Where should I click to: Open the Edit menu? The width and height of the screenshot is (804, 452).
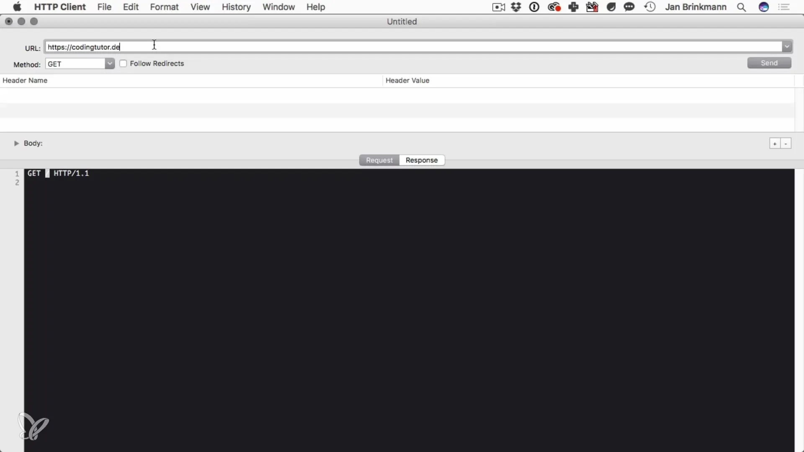(131, 7)
